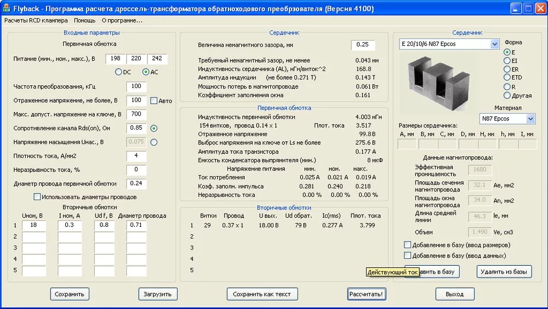548x309 pixels.
Task: Select the AC power supply option
Action: (146, 72)
